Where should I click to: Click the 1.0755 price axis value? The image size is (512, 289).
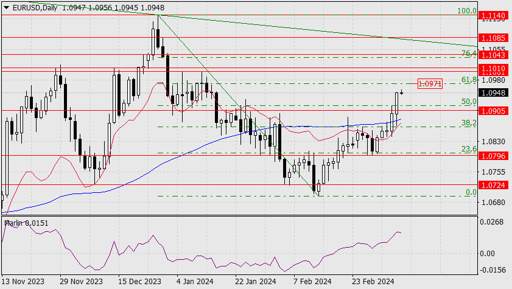point(493,172)
